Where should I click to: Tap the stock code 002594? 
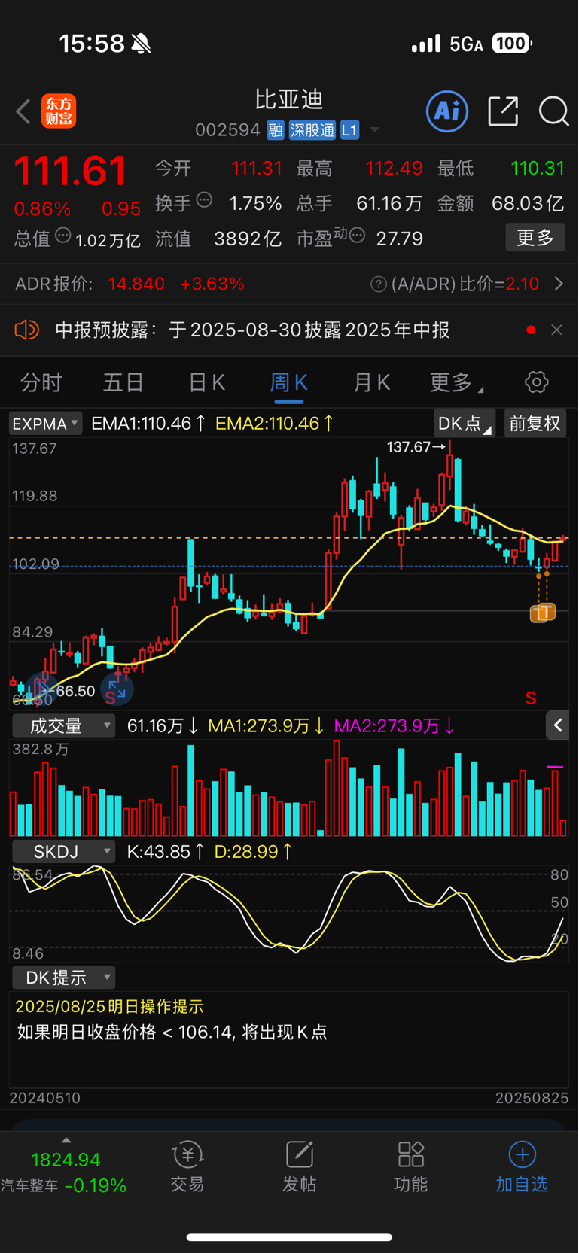tap(227, 130)
